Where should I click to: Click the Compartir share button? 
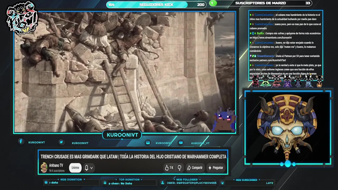pyautogui.click(x=195, y=168)
